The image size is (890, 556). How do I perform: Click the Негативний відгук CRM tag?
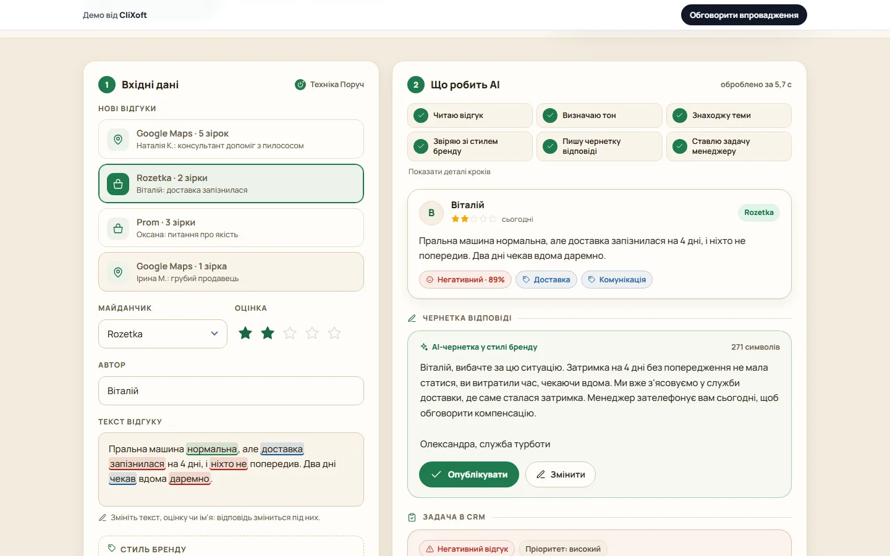coord(467,549)
